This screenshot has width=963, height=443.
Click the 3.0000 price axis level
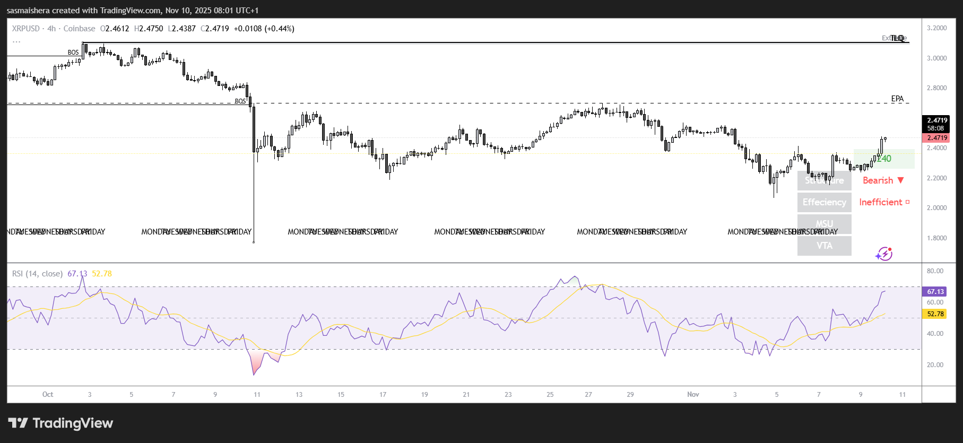pyautogui.click(x=936, y=58)
